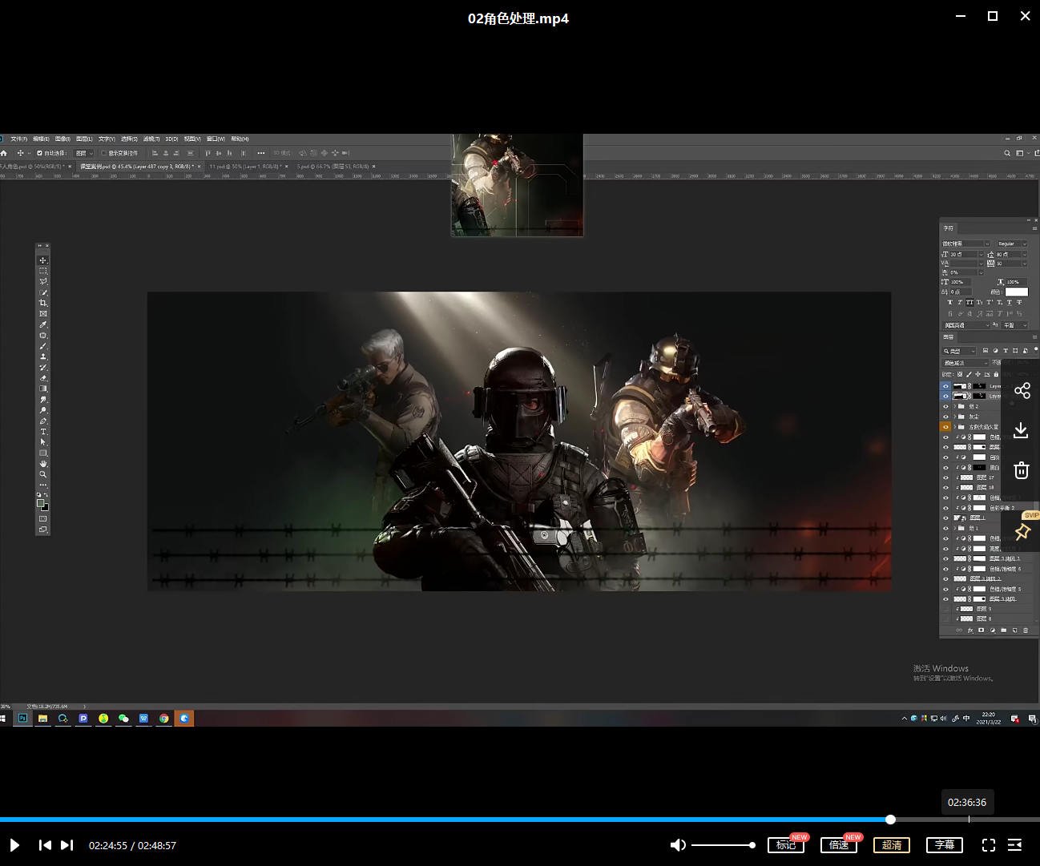This screenshot has height=866, width=1040.
Task: Open the playlist panel icon
Action: click(1014, 845)
